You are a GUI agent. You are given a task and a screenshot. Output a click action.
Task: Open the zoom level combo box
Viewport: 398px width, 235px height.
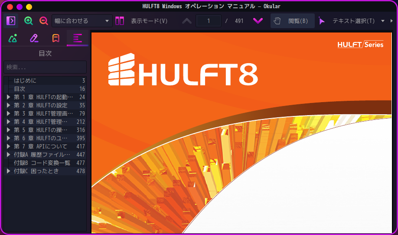(x=82, y=21)
